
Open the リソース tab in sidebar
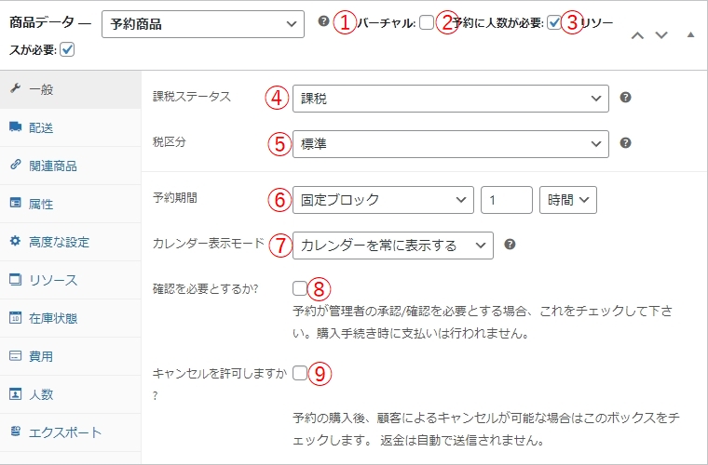53,279
